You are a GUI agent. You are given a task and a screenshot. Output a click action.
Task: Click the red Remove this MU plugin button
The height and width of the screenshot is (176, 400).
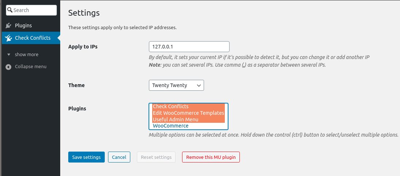pyautogui.click(x=211, y=157)
